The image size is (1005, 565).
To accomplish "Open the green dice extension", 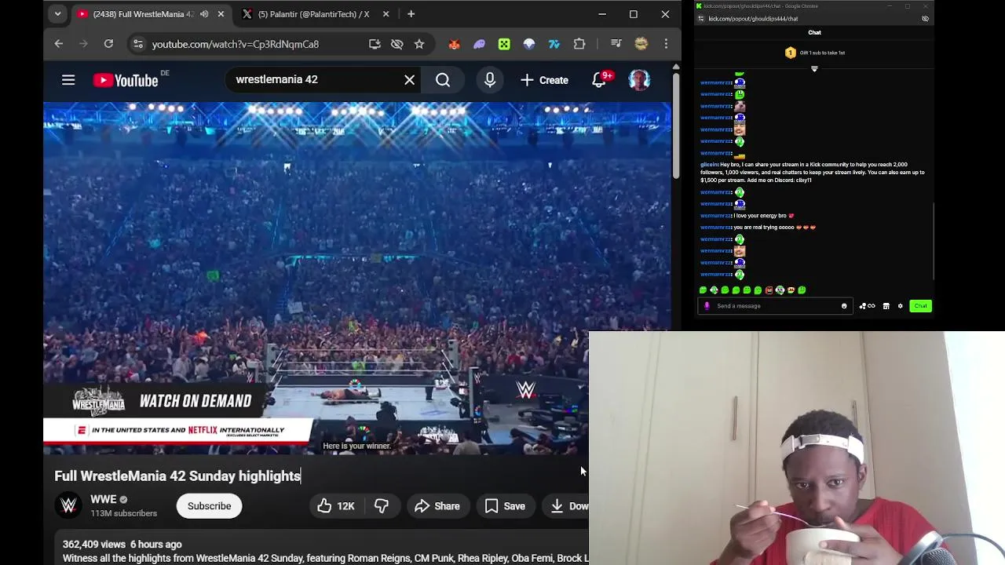I will click(504, 44).
